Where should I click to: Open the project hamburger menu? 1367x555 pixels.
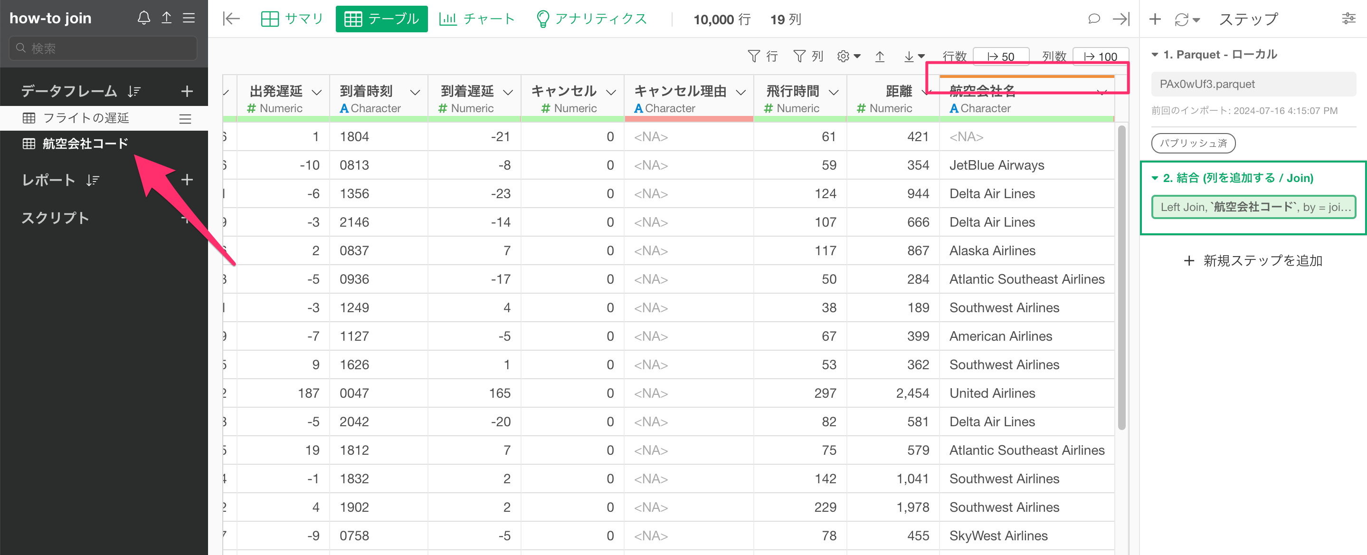pyautogui.click(x=189, y=18)
